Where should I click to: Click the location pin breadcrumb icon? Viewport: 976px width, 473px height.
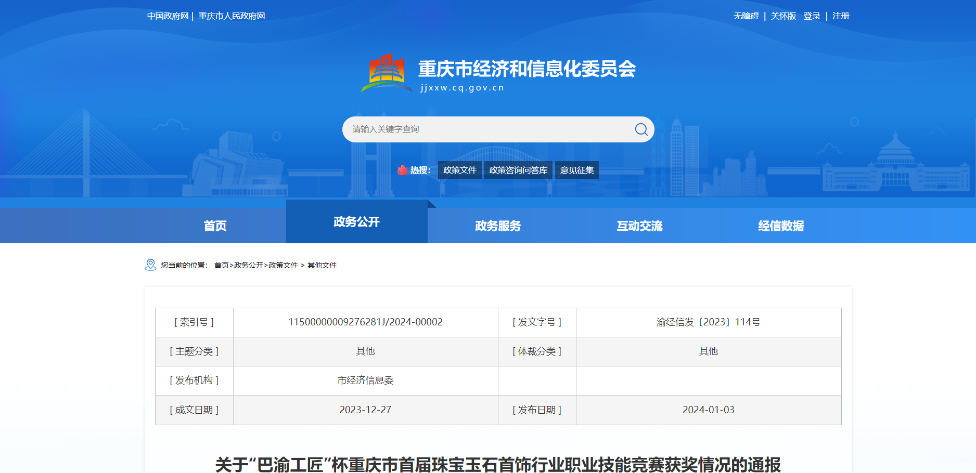[x=150, y=265]
